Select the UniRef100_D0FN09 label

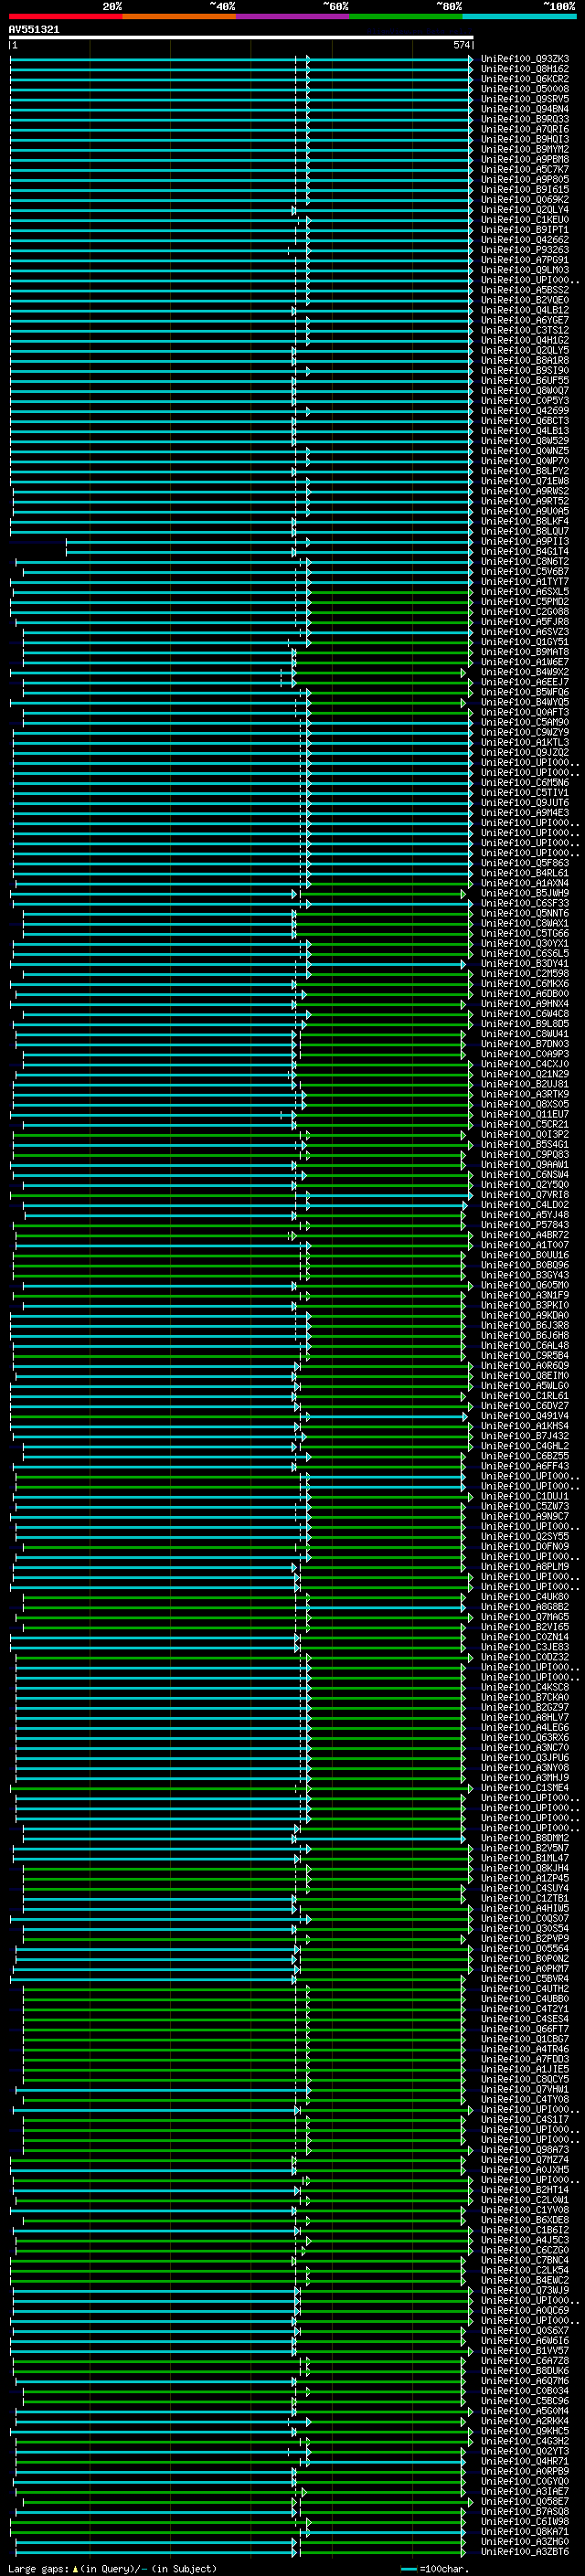coord(525,1547)
